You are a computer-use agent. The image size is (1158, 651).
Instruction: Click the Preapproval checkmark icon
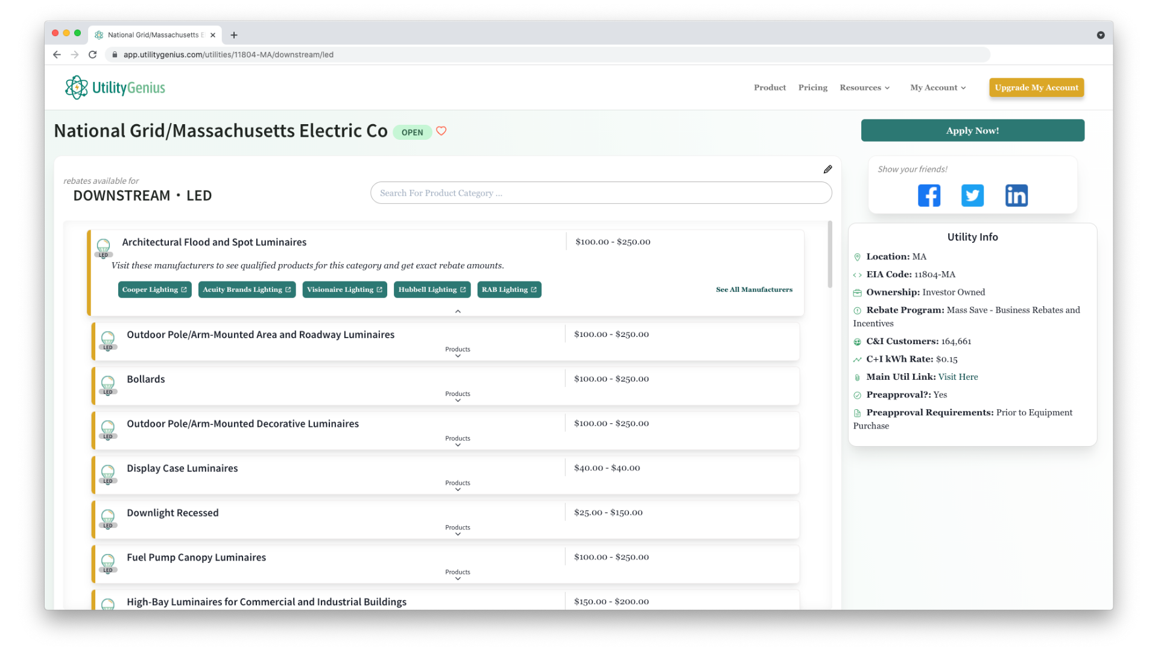click(x=857, y=395)
